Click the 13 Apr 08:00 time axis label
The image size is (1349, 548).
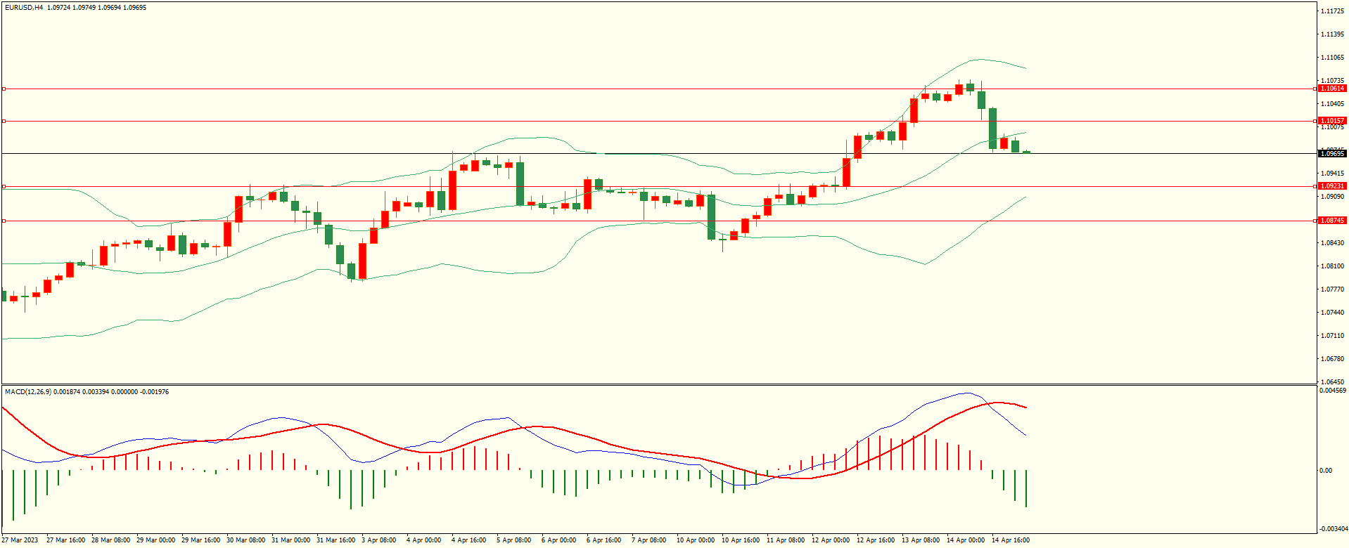921,540
